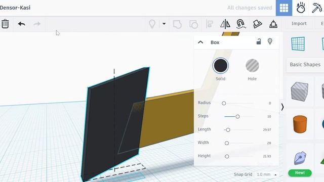Set the shape to Hole
Image resolution: width=324 pixels, height=182 pixels.
tap(252, 66)
